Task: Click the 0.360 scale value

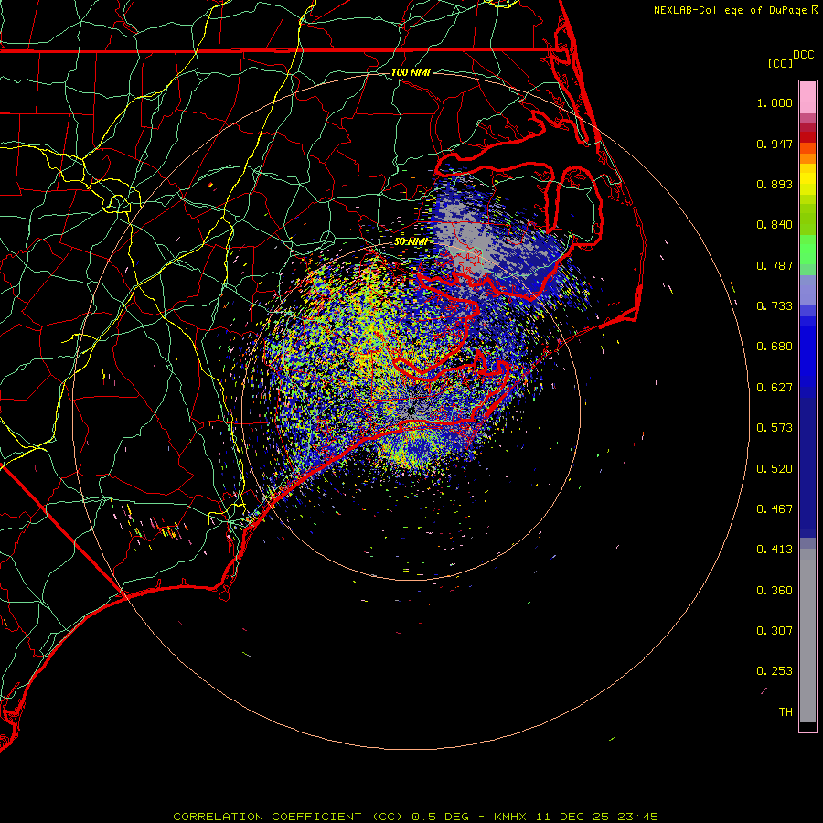Action: pos(775,591)
